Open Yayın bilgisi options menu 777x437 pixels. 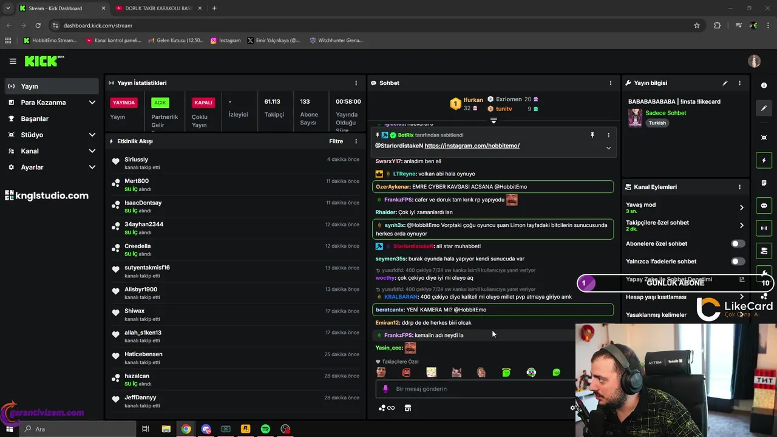(739, 83)
